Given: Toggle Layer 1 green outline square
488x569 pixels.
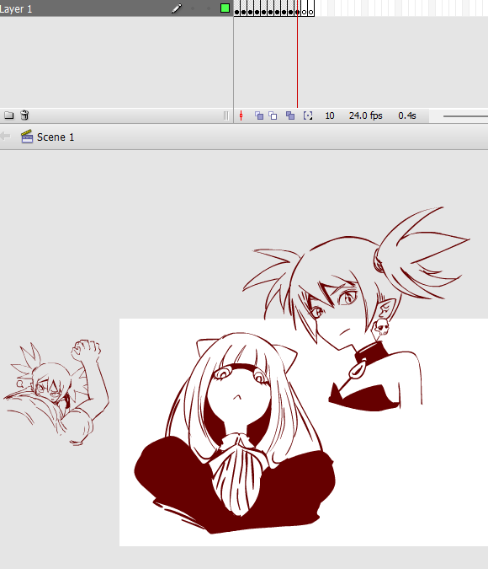Looking at the screenshot, I should click(225, 8).
